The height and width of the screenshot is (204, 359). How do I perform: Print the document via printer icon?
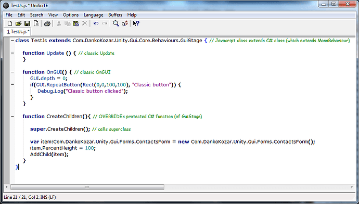[47, 23]
